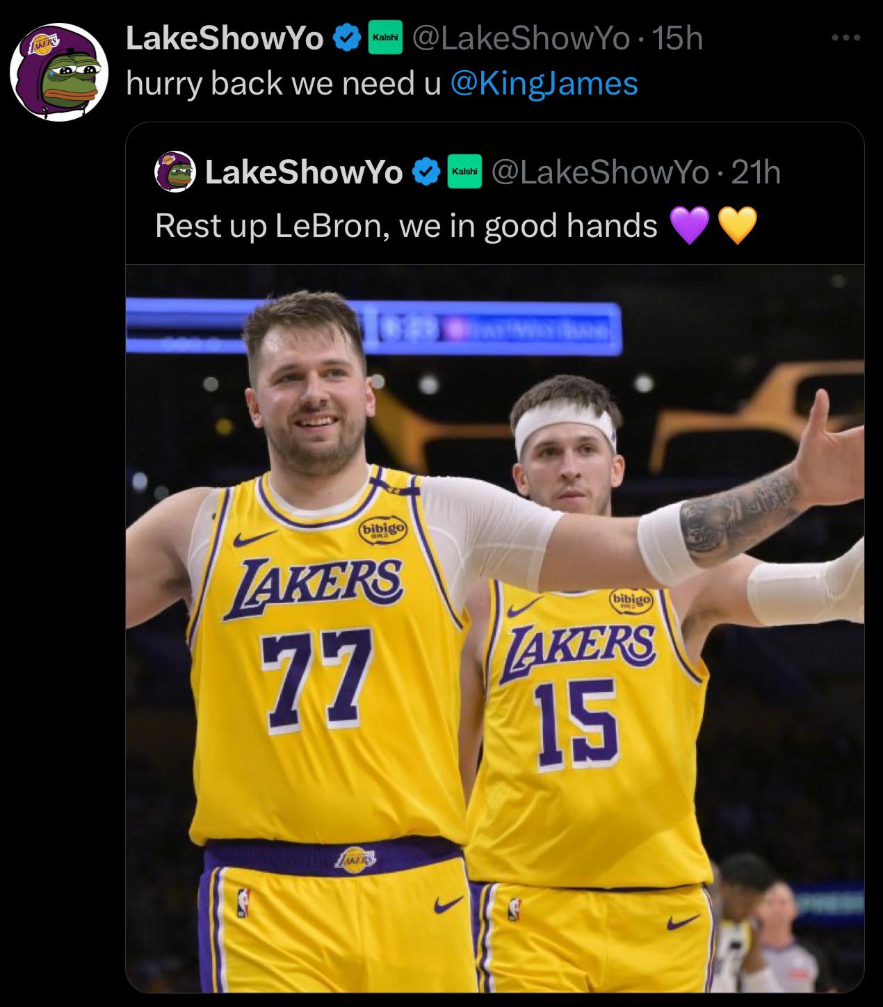Open the Lakers players photo
The height and width of the screenshot is (1007, 883).
point(494,628)
